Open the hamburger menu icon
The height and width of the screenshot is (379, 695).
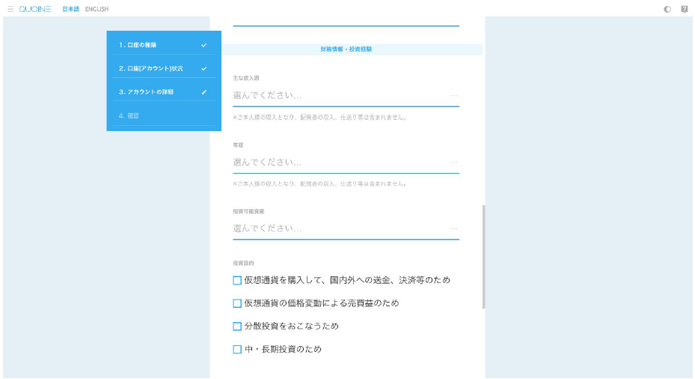coord(10,9)
